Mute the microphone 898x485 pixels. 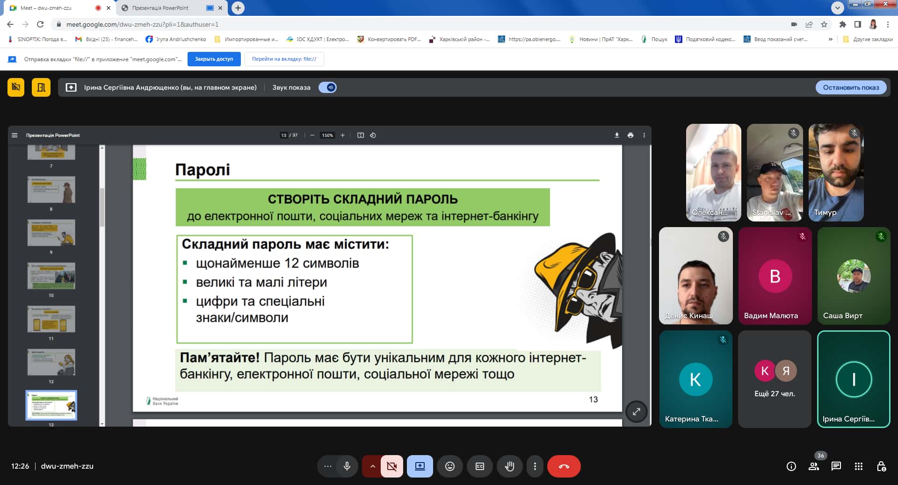click(x=347, y=466)
